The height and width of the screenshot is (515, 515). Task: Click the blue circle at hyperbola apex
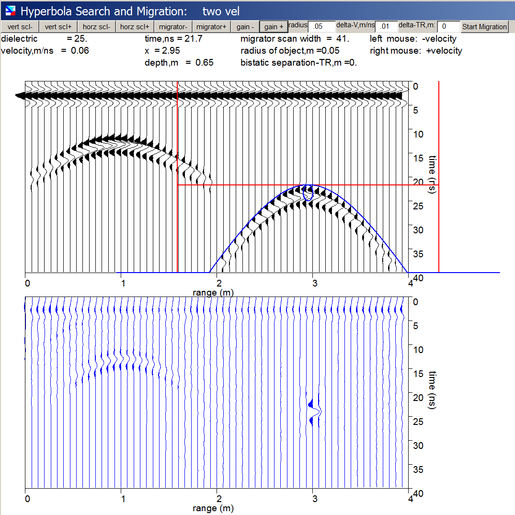[308, 193]
